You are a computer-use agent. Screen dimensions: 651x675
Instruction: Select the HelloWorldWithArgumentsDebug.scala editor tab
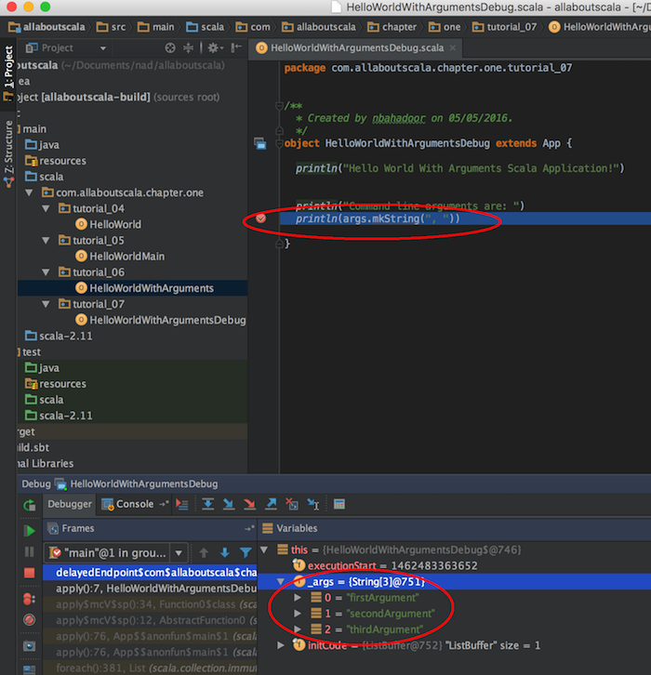355,47
